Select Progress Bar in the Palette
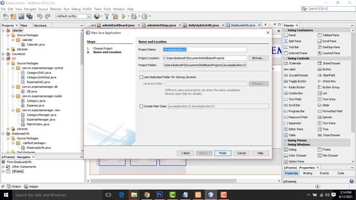This screenshot has height=200, width=356. click(x=294, y=111)
